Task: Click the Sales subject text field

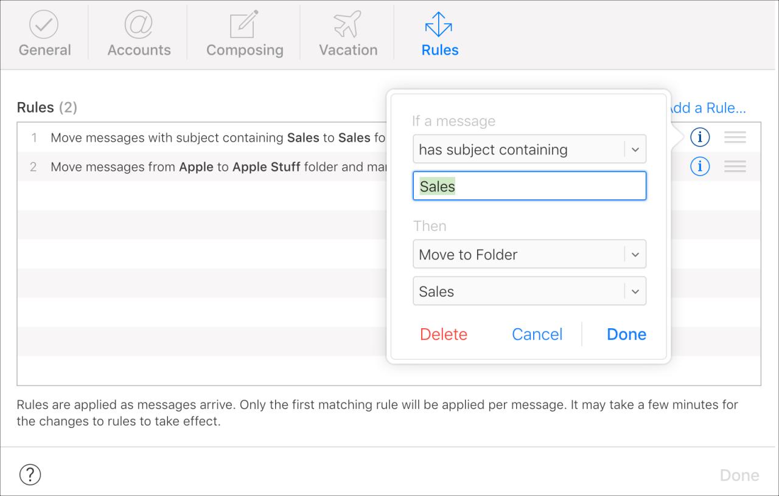Action: (529, 186)
